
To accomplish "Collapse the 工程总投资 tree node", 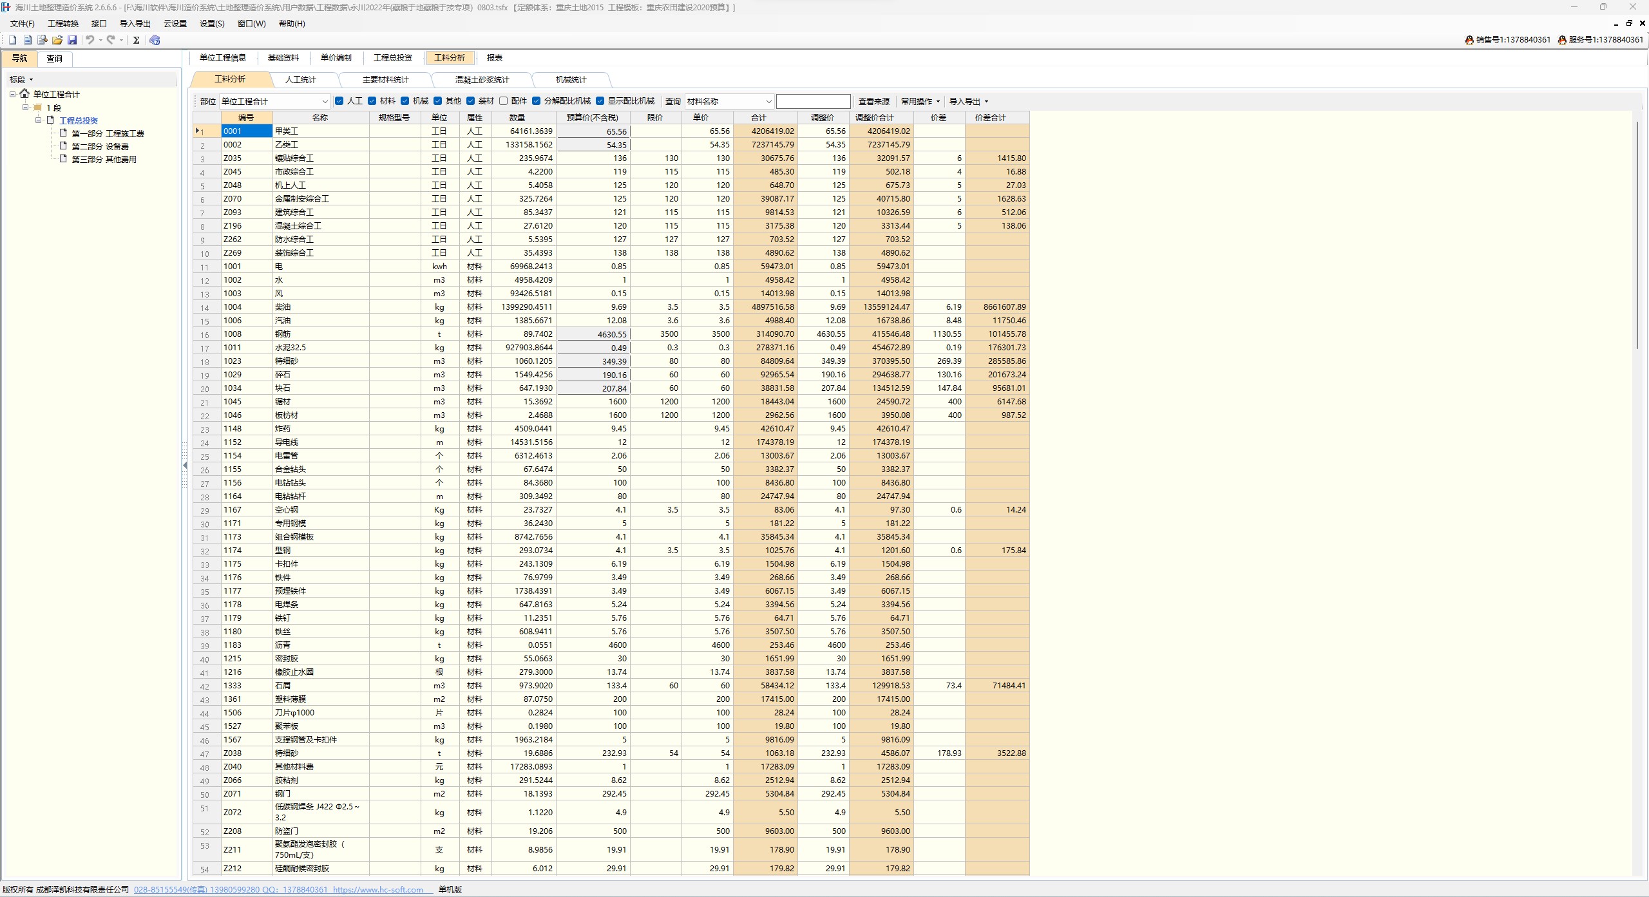I will 39,120.
